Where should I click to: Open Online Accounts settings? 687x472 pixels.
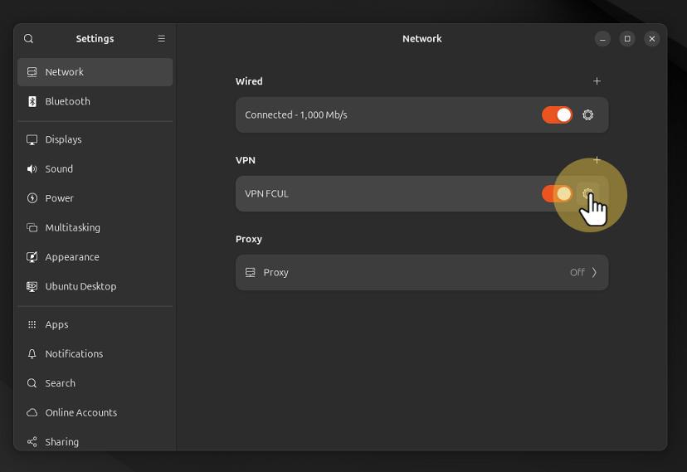click(80, 413)
